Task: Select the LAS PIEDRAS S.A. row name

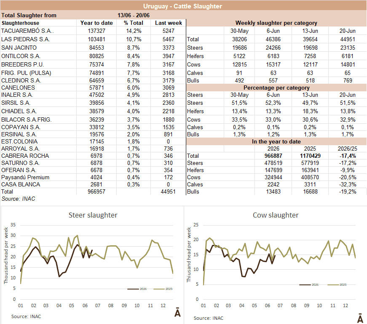Action: click(x=26, y=39)
